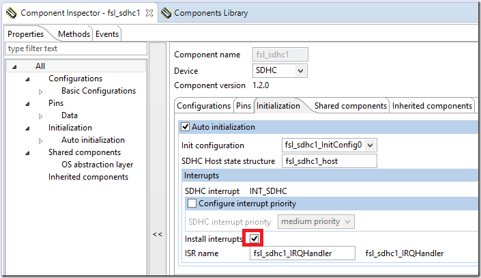Close the Component Inspector fsl_sdhc1 tab

tap(149, 13)
